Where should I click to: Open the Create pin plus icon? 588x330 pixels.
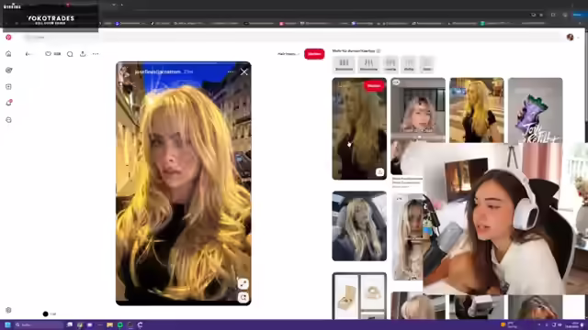coord(8,87)
